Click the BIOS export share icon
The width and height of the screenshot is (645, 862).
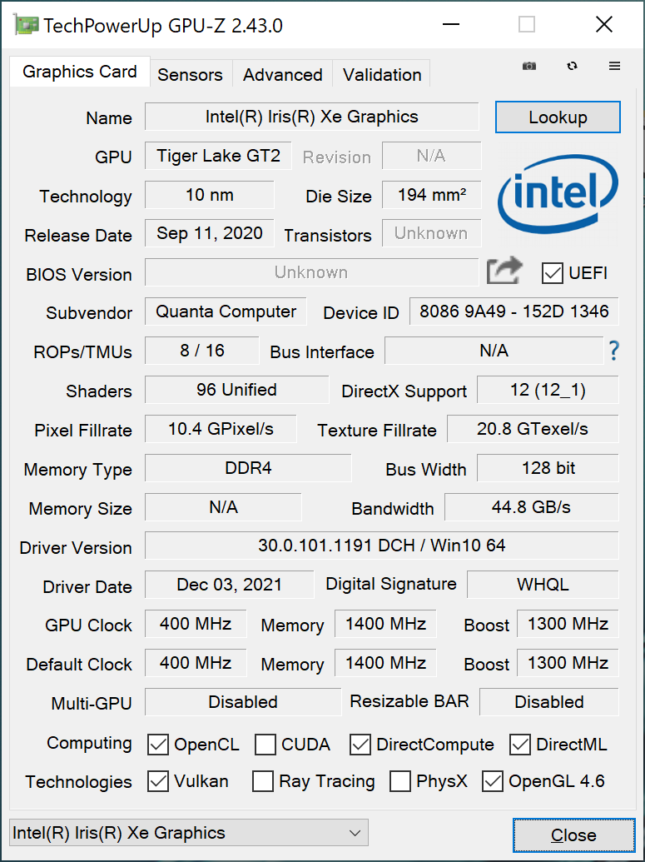pyautogui.click(x=504, y=271)
